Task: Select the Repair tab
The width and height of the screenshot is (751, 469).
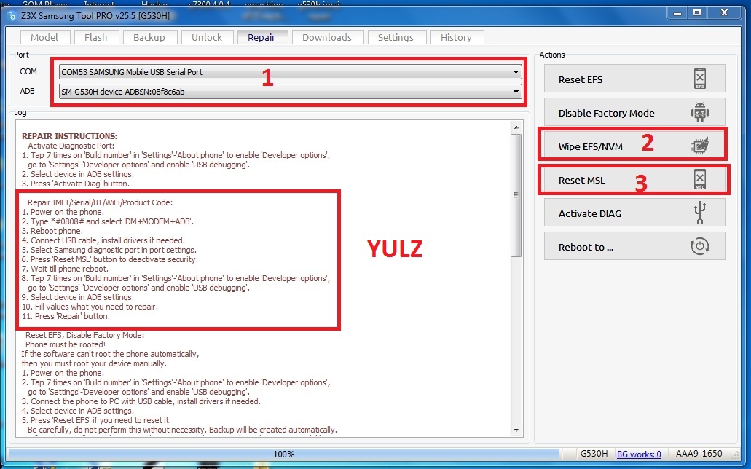Action: pyautogui.click(x=262, y=37)
